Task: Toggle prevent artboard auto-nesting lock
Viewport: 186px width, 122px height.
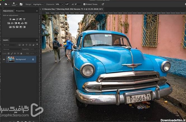Action: coord(18,54)
